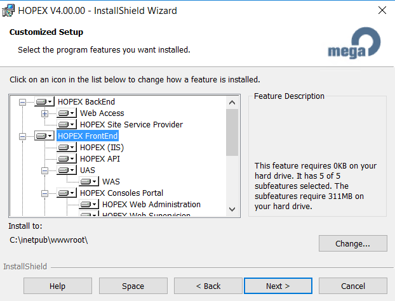
Task: Collapse the HOPEX FrontEnd tree node
Action: 23,136
